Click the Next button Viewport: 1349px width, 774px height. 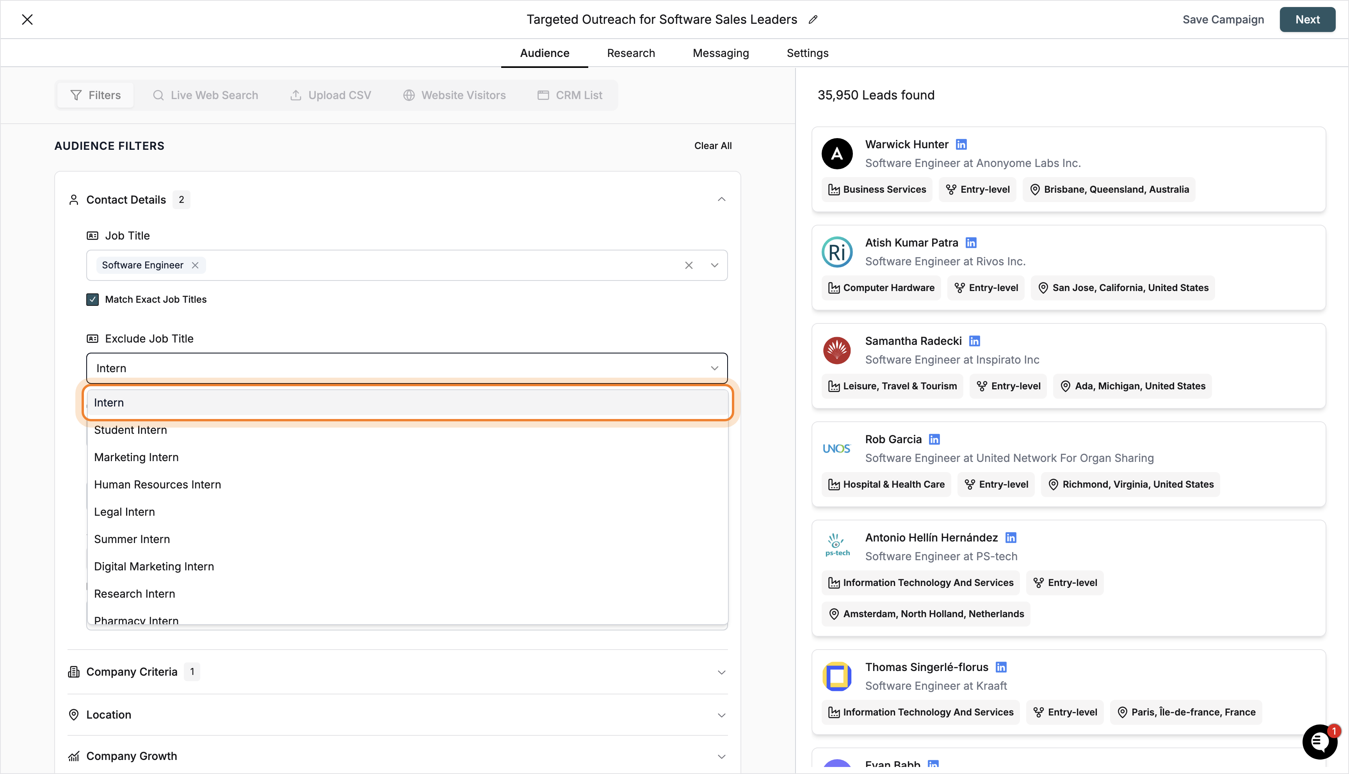pyautogui.click(x=1308, y=19)
